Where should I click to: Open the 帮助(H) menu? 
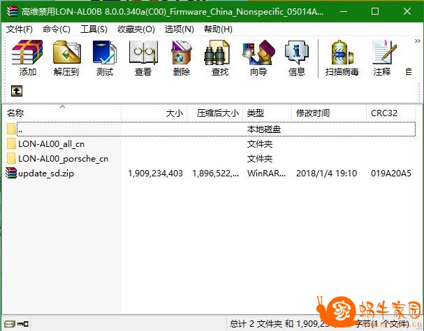click(218, 29)
